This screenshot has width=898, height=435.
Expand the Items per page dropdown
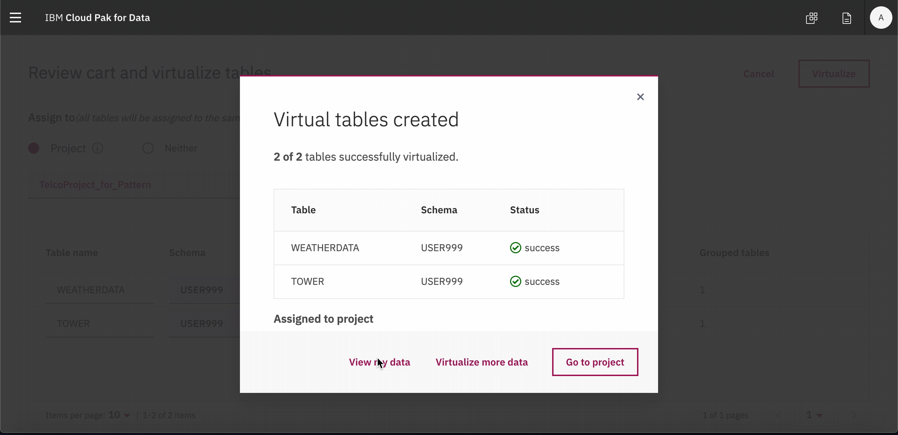tap(119, 415)
